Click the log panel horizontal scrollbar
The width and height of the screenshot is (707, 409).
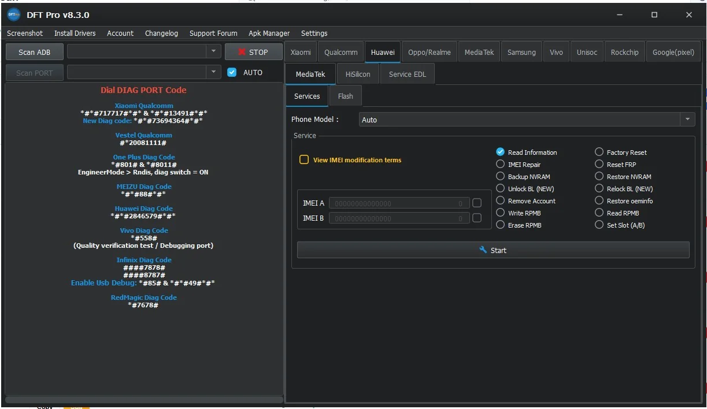144,399
